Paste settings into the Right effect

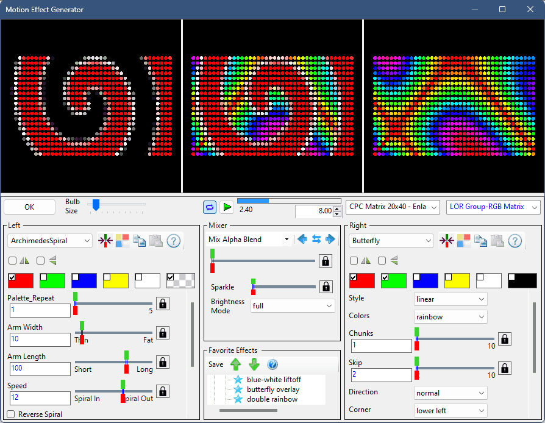click(x=497, y=241)
